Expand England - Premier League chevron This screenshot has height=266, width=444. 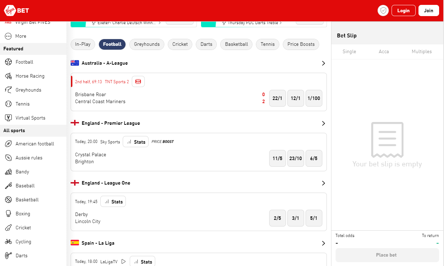coord(323,123)
